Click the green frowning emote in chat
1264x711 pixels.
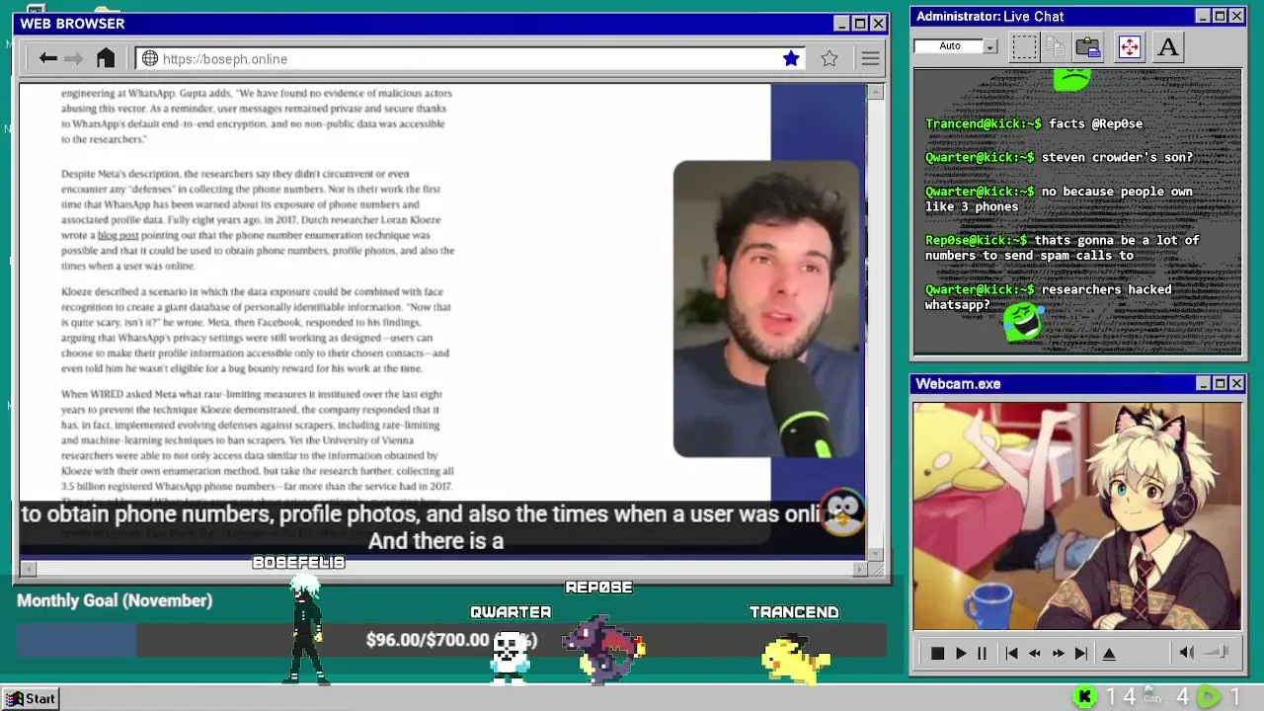[1072, 79]
